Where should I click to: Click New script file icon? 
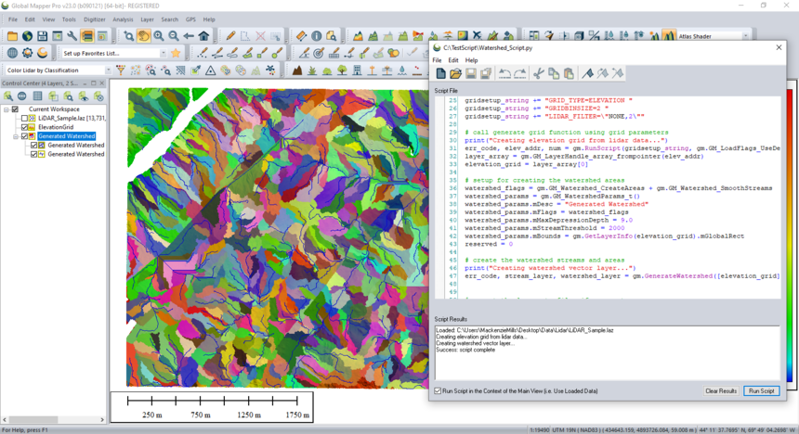(x=440, y=73)
